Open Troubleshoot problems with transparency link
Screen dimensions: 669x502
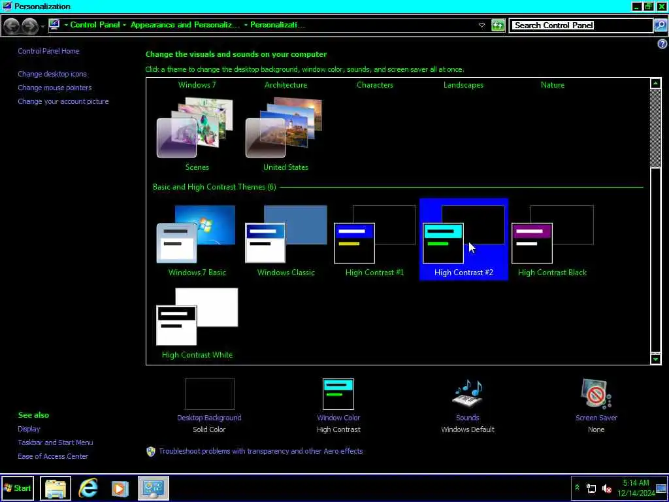(x=261, y=451)
